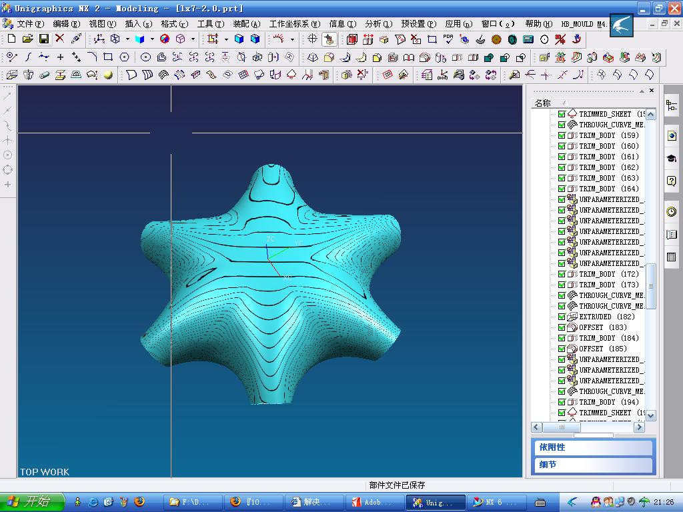Screen dimensions: 683x512
Task: Select the crosshair target icon
Action: [312, 39]
